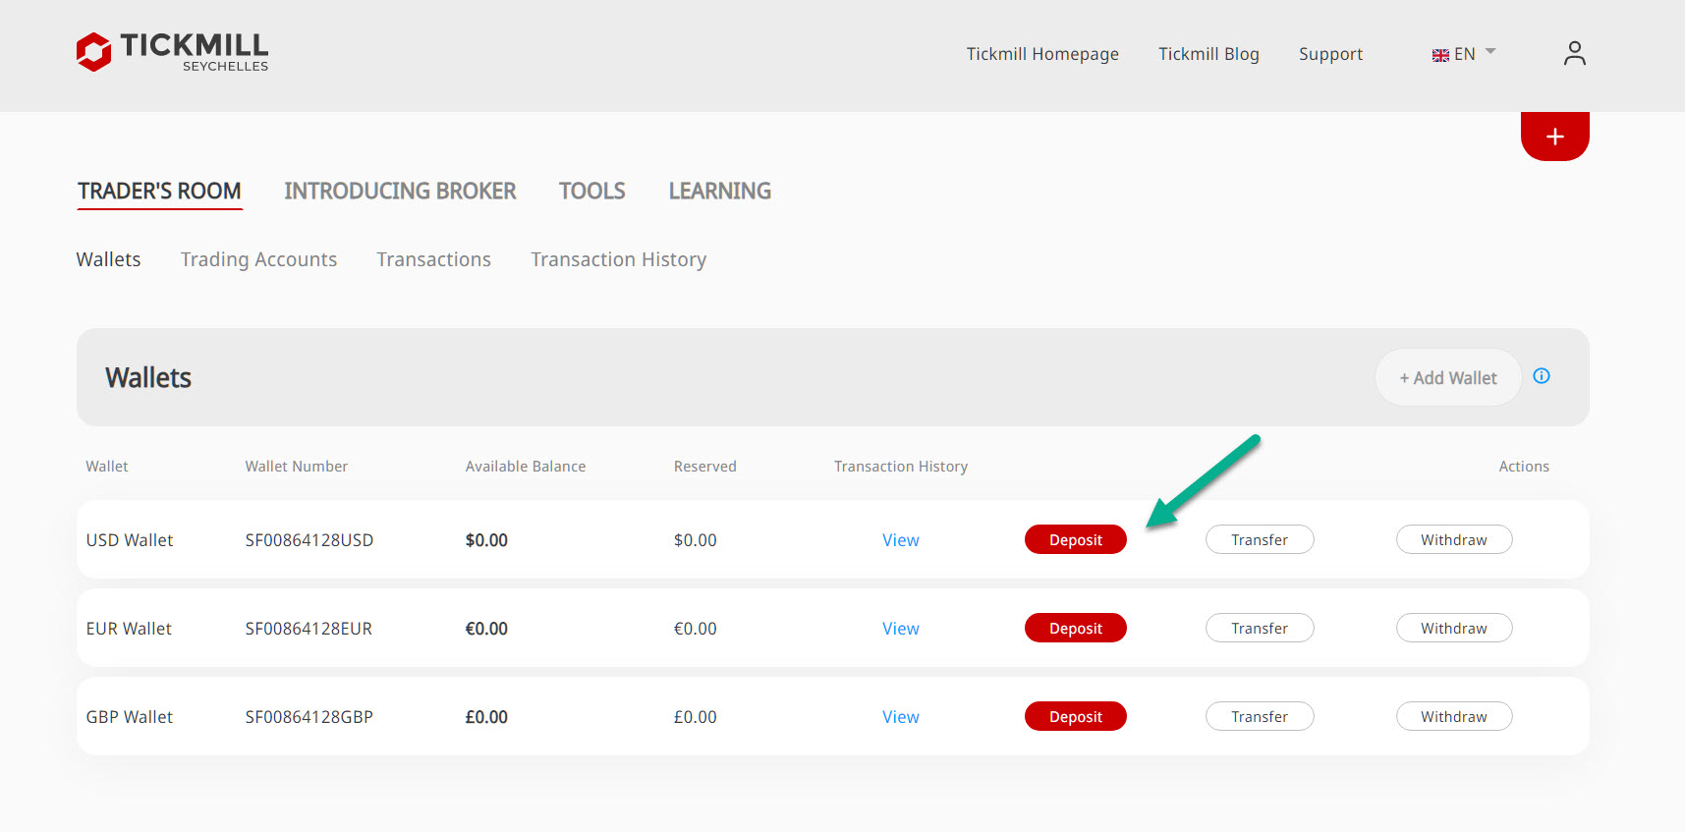This screenshot has height=832, width=1685.
Task: Click wallet number SF00864128EUR
Action: coord(309,629)
